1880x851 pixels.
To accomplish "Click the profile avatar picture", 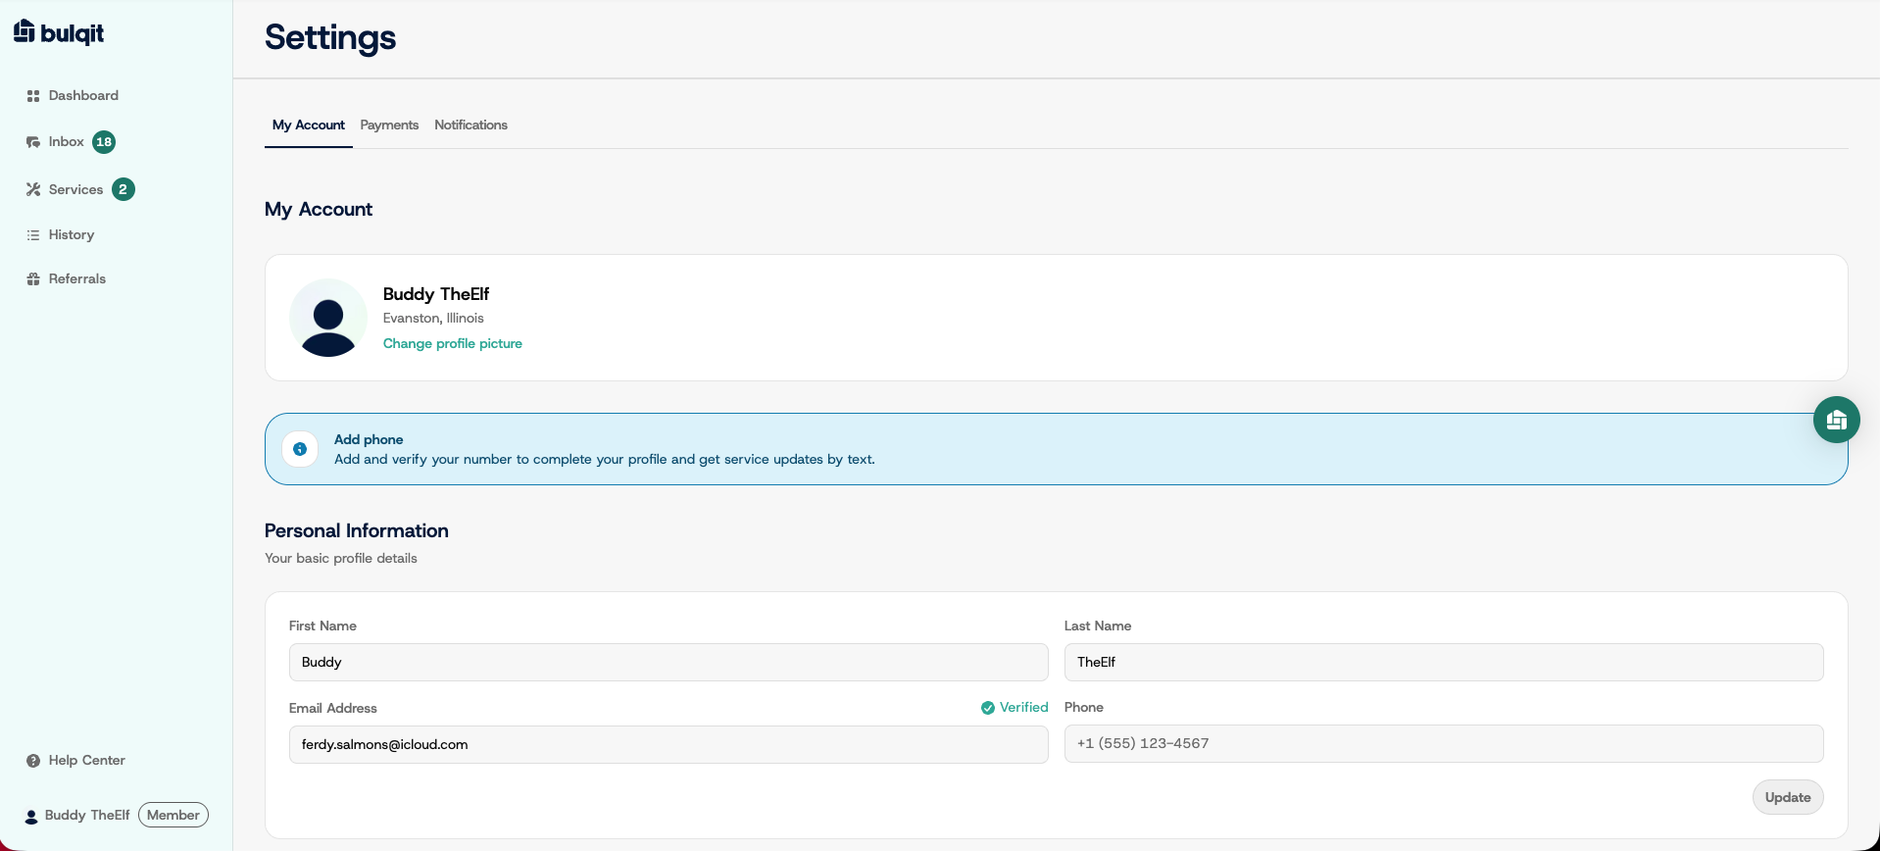I will [x=328, y=318].
